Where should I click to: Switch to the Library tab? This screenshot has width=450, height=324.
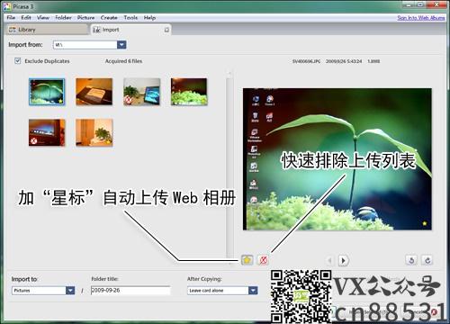tap(46, 30)
